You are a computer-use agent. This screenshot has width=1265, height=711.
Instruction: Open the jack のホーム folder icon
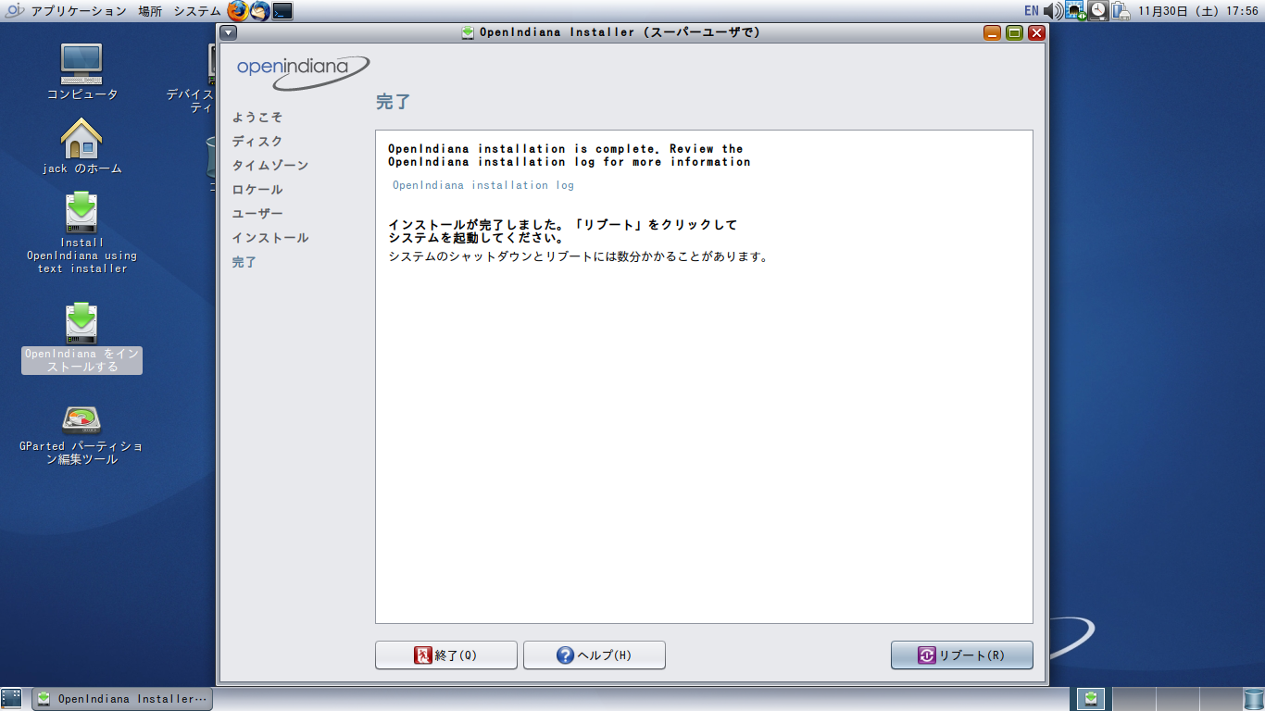click(x=81, y=146)
